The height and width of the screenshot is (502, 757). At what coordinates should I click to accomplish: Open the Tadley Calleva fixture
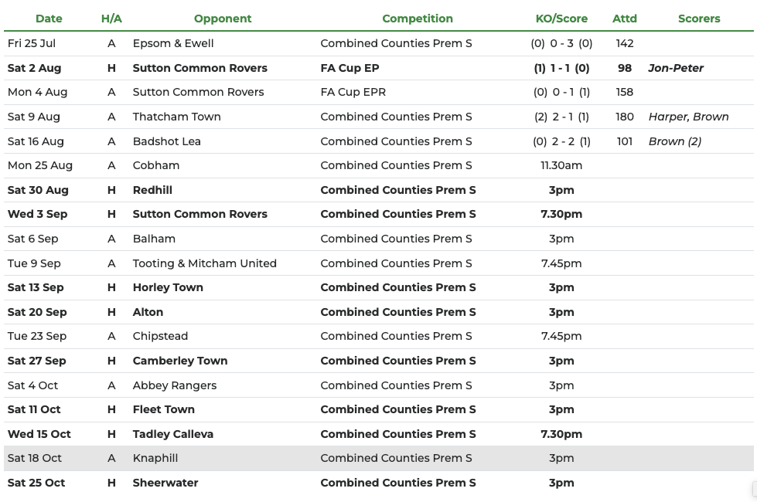pos(172,434)
